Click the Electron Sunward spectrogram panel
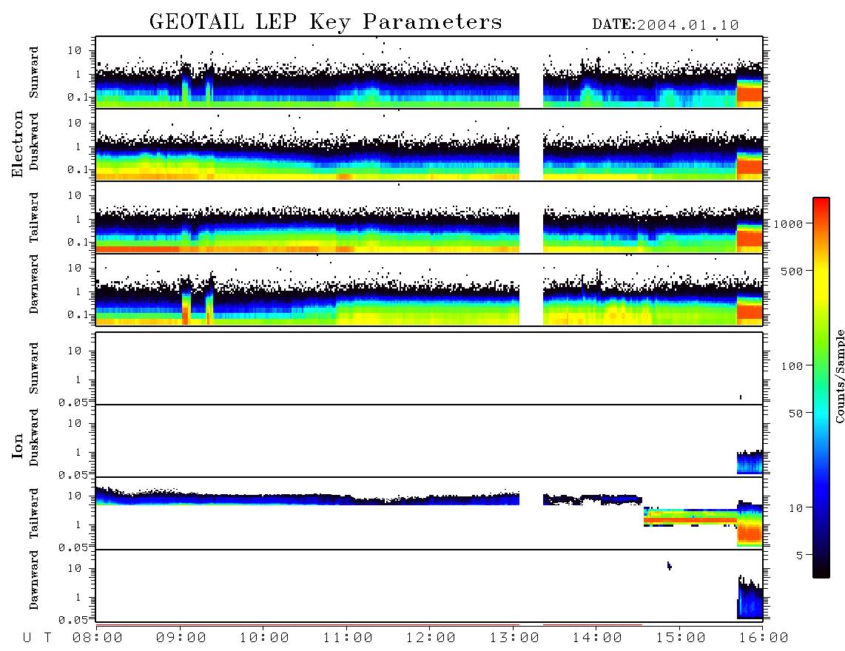 (x=429, y=72)
